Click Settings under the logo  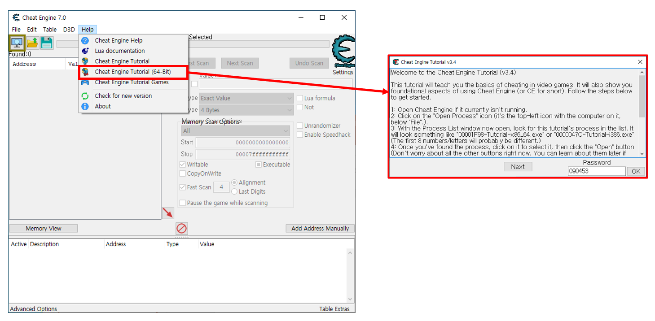click(x=343, y=72)
